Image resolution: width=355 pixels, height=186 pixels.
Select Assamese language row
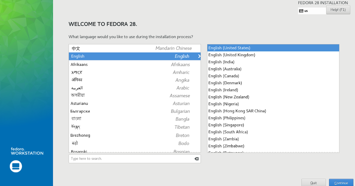[x=135, y=96]
